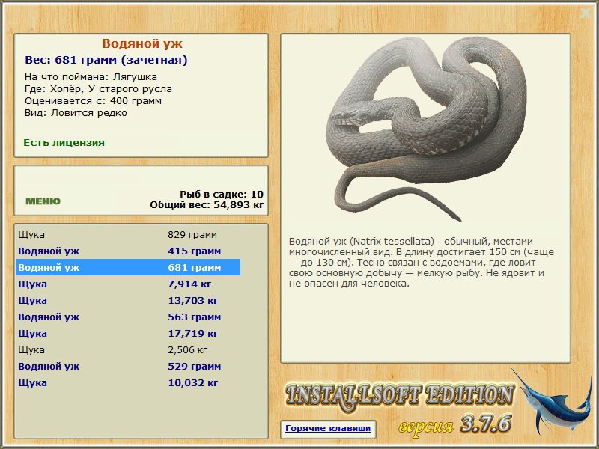This screenshot has height=449, width=599.
Task: Open the Горячие клавиши link
Action: tap(328, 428)
